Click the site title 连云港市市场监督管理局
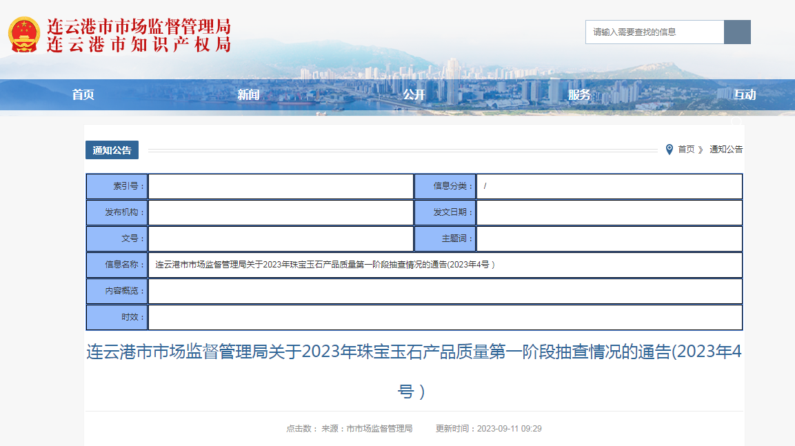 pyautogui.click(x=139, y=26)
